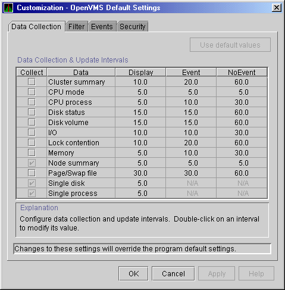Image resolution: width=285 pixels, height=290 pixels.
Task: Click the Single process checked box
Action: [32, 193]
